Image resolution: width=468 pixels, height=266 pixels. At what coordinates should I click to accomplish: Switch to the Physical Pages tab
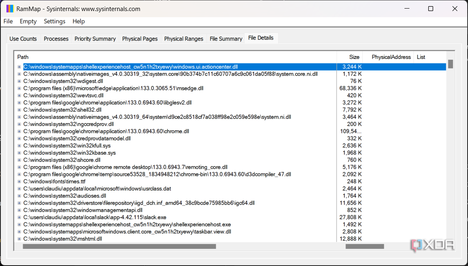[140, 39]
